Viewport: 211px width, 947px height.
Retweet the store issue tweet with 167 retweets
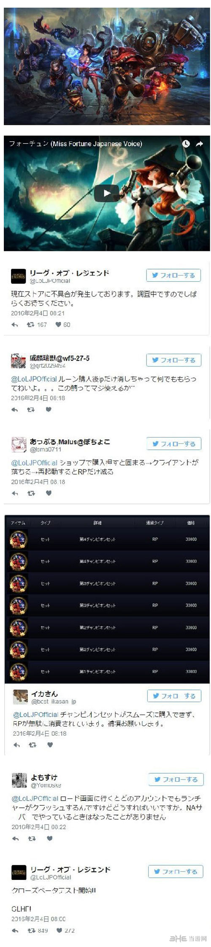point(30,325)
